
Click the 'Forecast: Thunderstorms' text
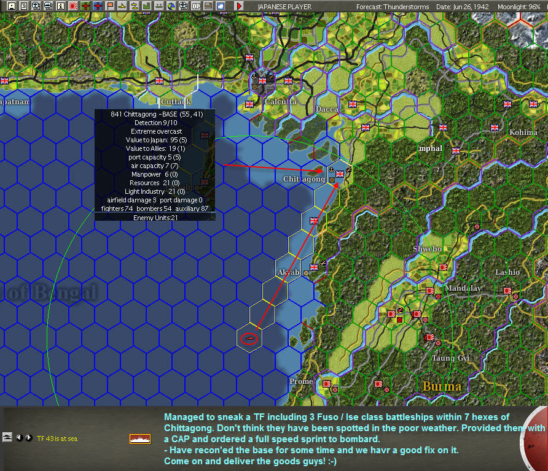[393, 7]
